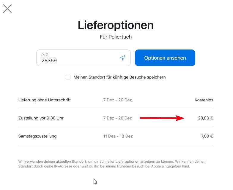Enable the save location checkbox
The height and width of the screenshot is (190, 233).
(68, 77)
